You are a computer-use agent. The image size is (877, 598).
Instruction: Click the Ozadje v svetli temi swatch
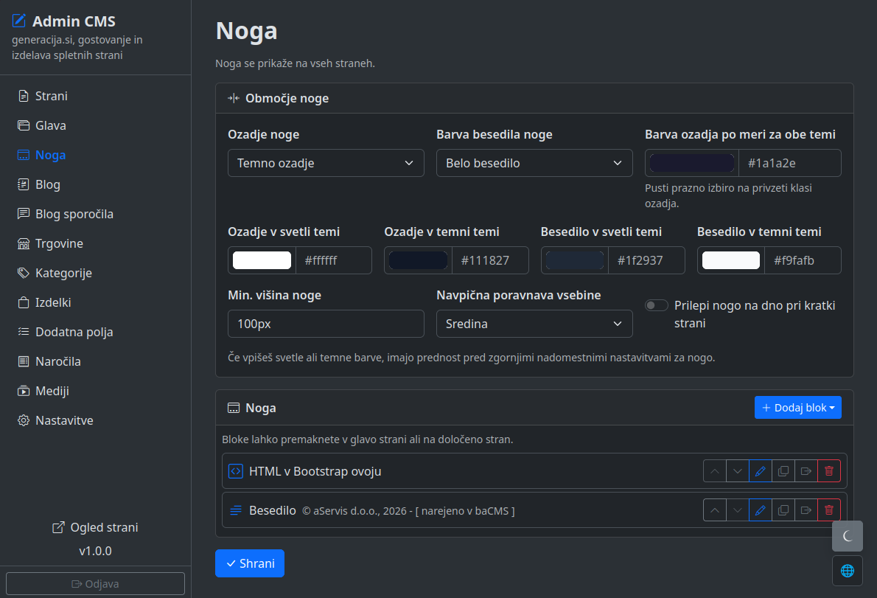pyautogui.click(x=262, y=260)
